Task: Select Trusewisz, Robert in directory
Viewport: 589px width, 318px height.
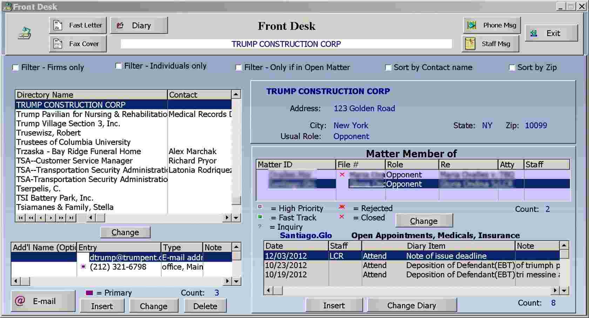Action: [x=123, y=133]
